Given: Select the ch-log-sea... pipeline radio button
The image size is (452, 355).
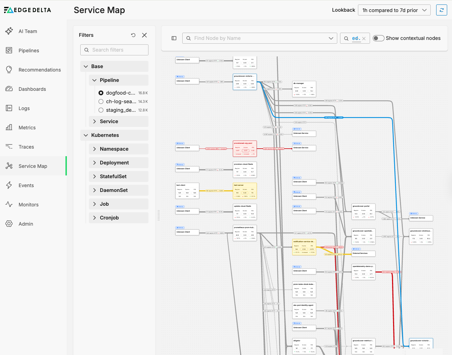Looking at the screenshot, I should [x=101, y=101].
